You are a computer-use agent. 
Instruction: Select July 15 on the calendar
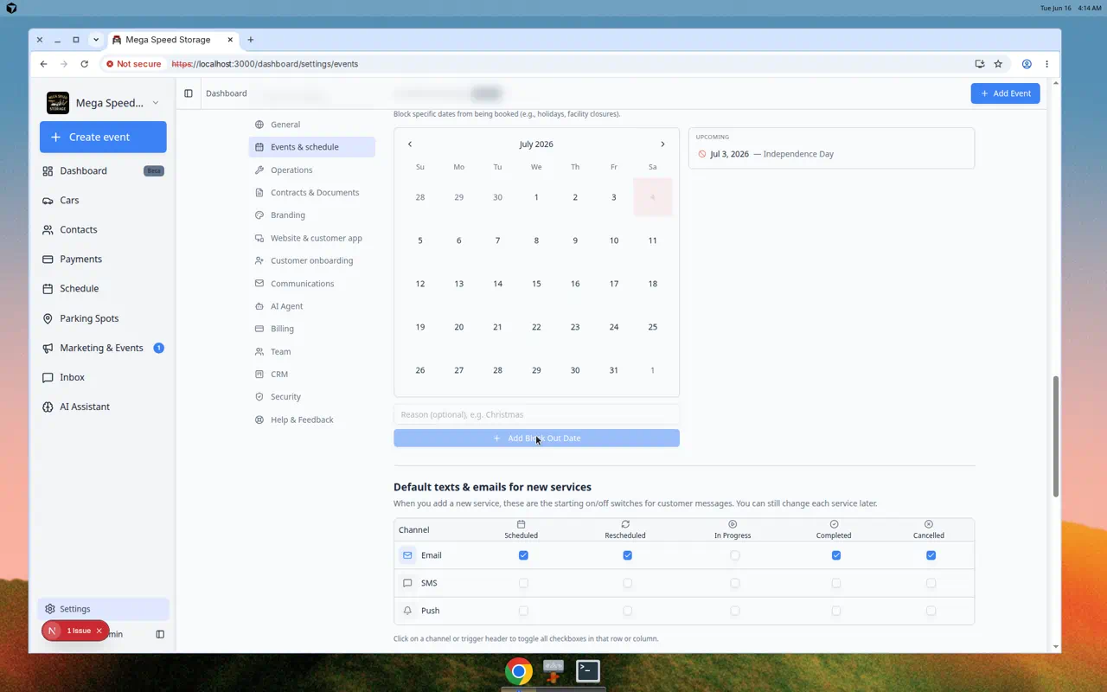[x=536, y=284]
